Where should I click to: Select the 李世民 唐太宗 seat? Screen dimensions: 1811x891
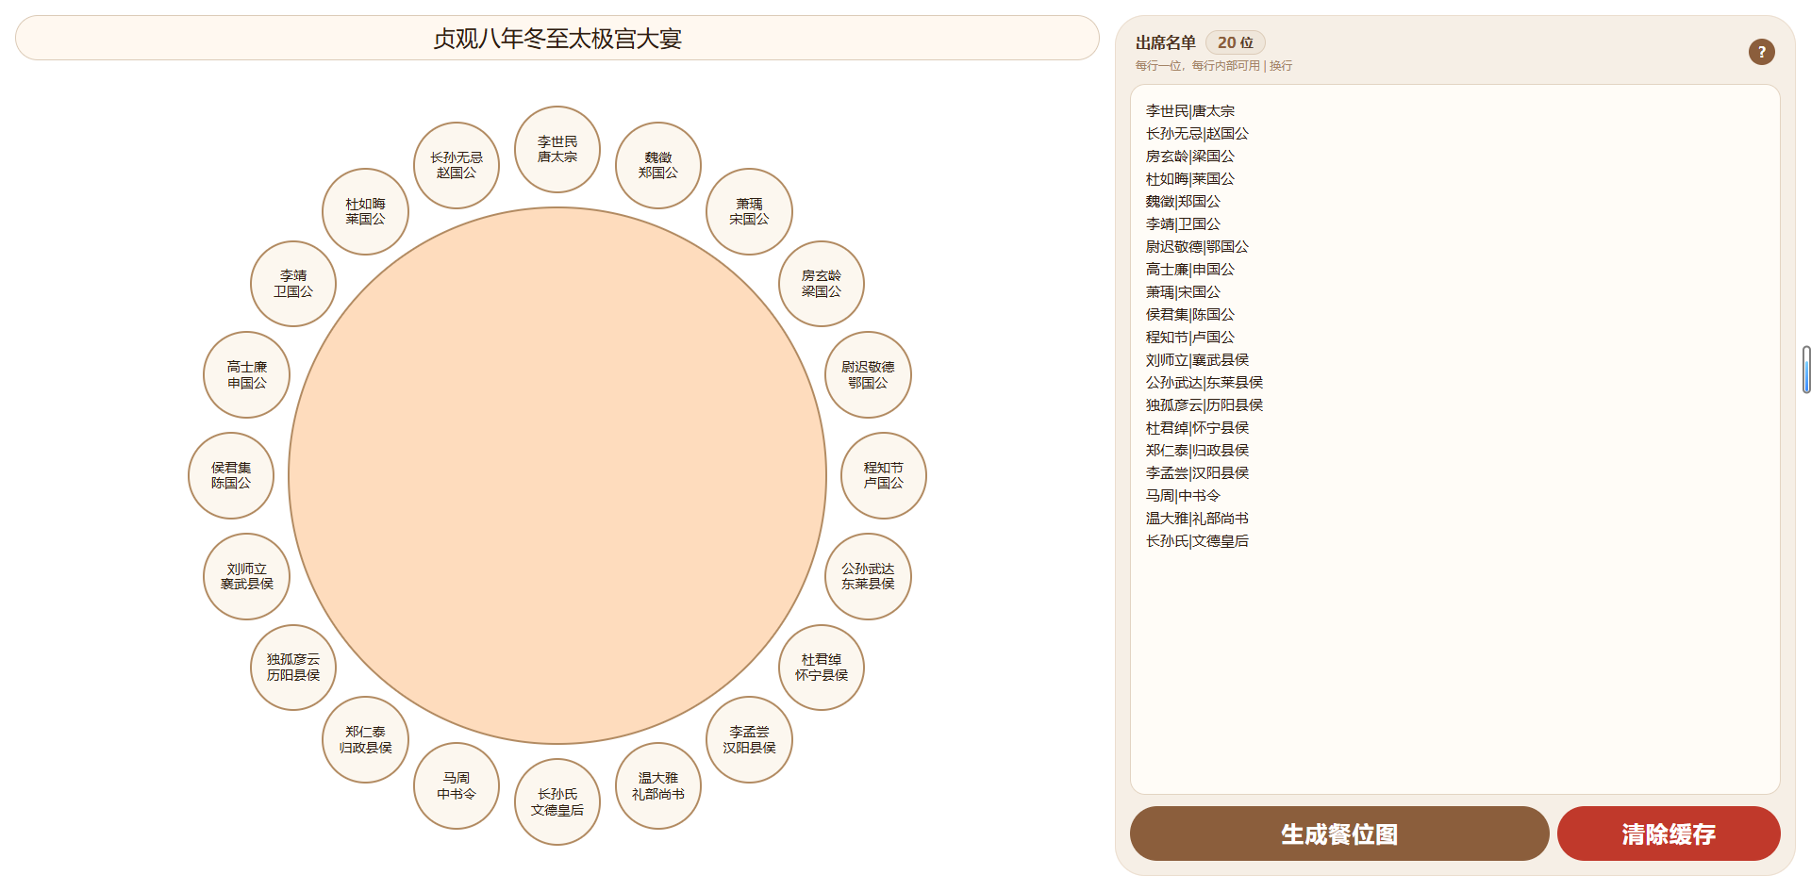557,149
